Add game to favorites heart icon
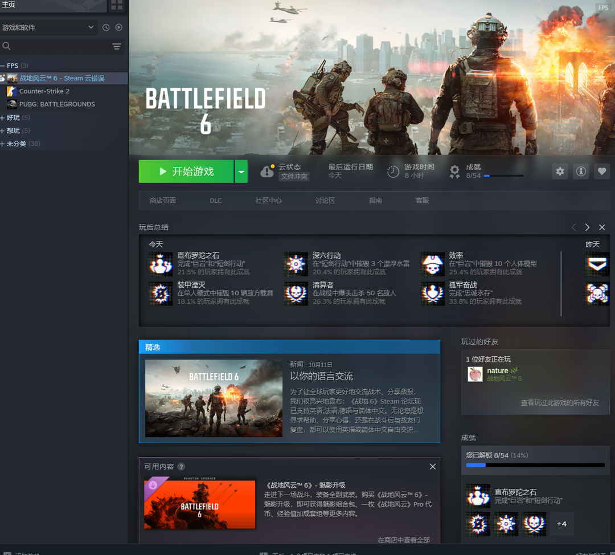This screenshot has width=615, height=555. pyautogui.click(x=602, y=172)
